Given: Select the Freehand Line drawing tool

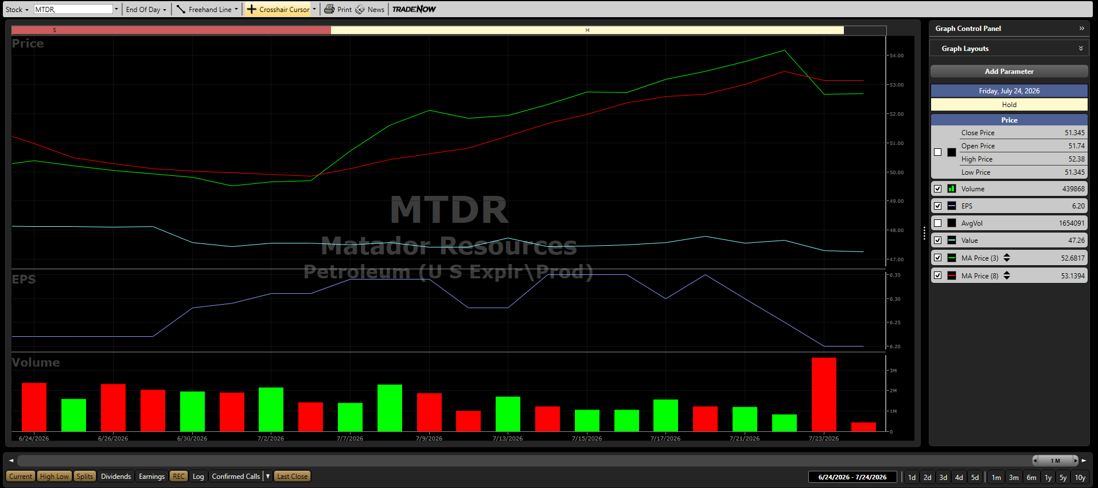Looking at the screenshot, I should [x=204, y=9].
